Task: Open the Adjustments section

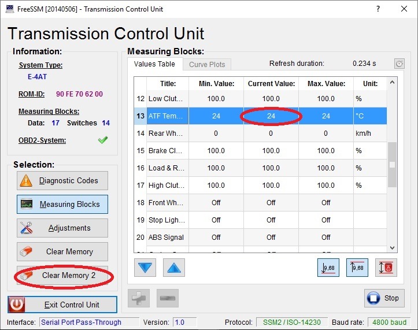Action: pos(62,228)
